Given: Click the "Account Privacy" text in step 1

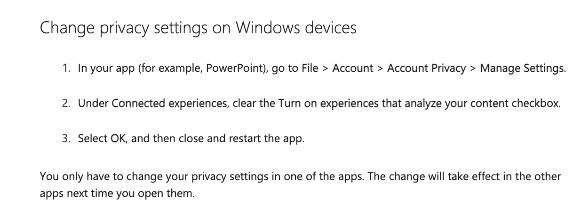Looking at the screenshot, I should tap(426, 68).
